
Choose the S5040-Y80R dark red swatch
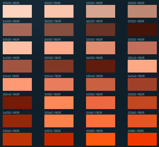tap(17, 103)
